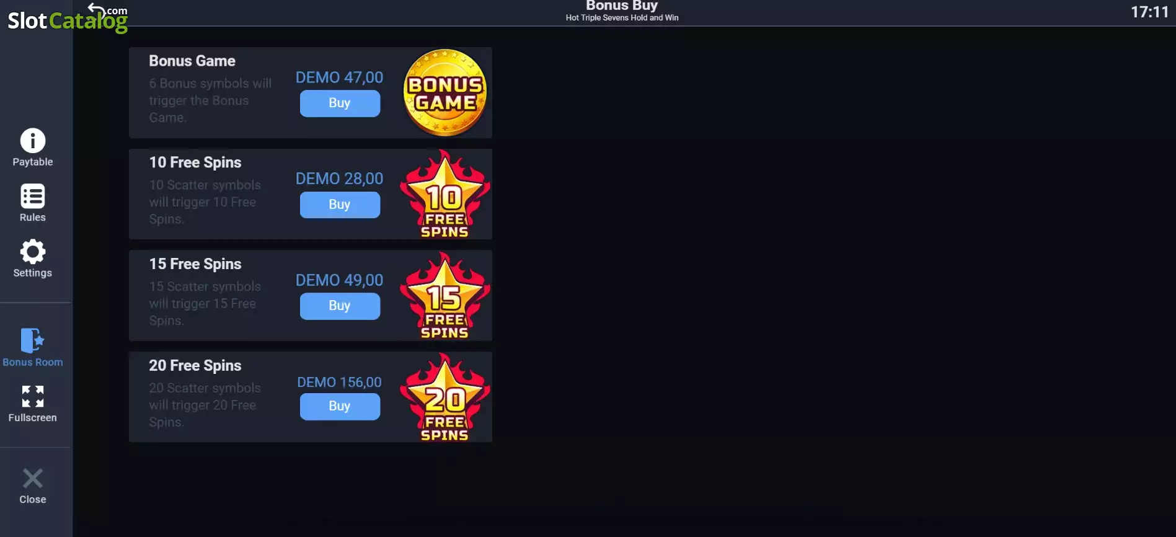The image size is (1176, 537).
Task: Click the DEMO 28,00 price label
Action: tap(339, 179)
